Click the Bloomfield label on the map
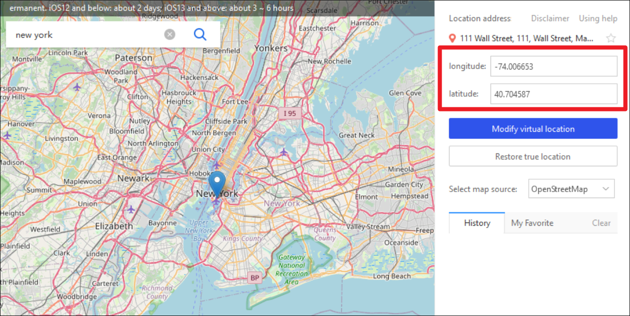The image size is (630, 316). 127,131
